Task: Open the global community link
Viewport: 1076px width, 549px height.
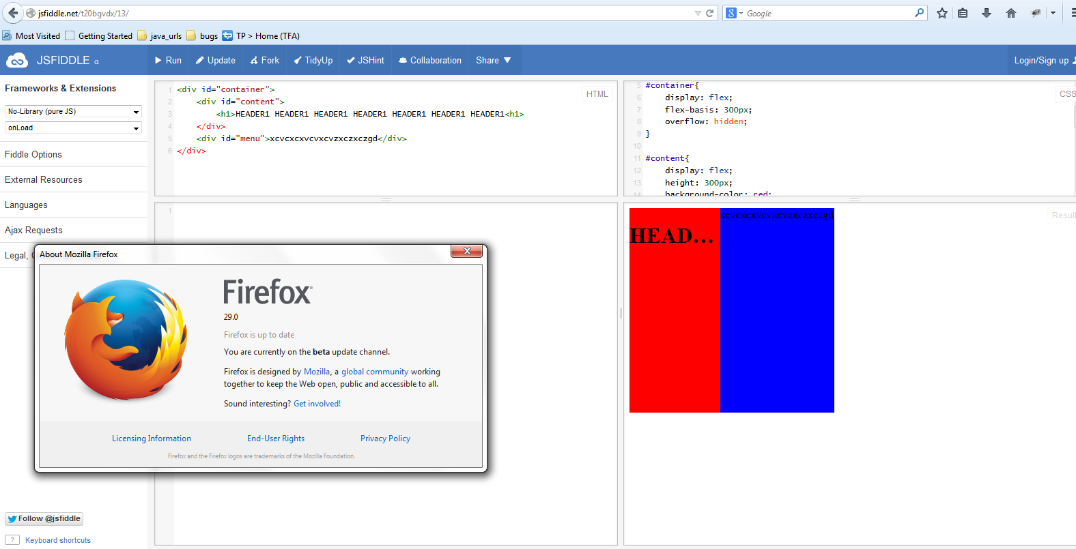Action: click(375, 372)
